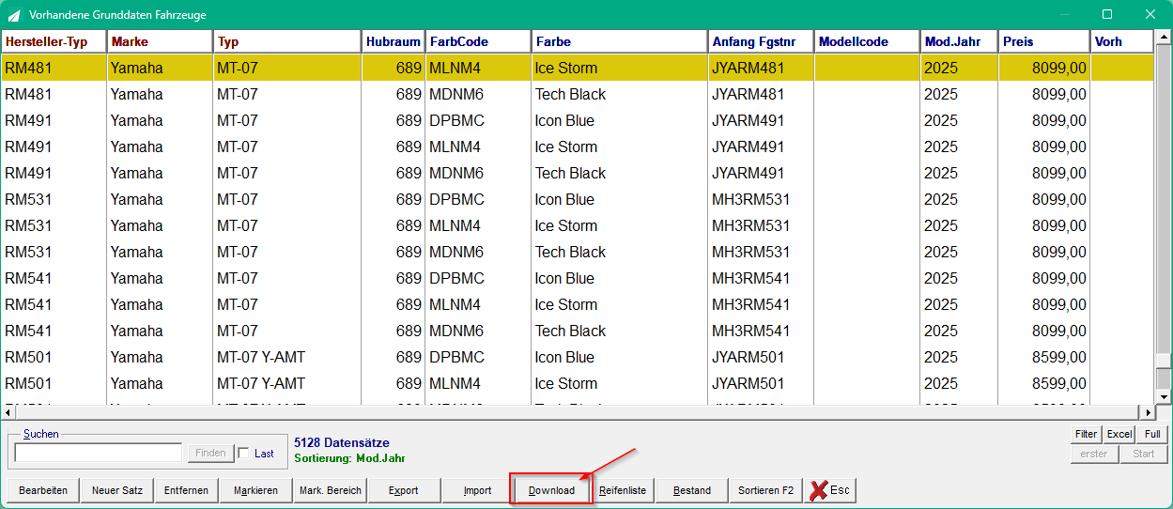
Task: Click the vertical scrollbar up arrow
Action: point(1164,39)
